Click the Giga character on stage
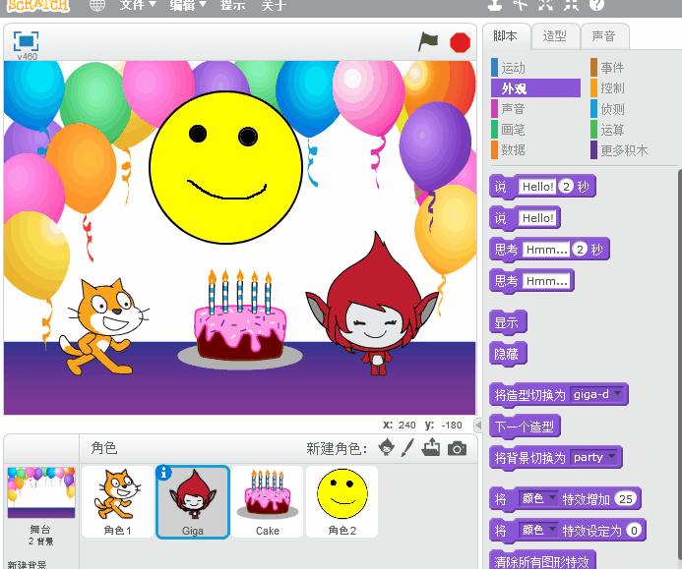The image size is (682, 569). [x=373, y=304]
